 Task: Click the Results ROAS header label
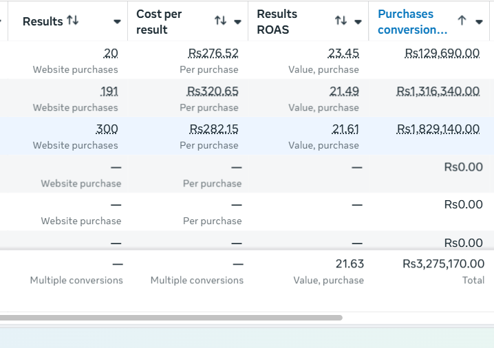coord(277,22)
